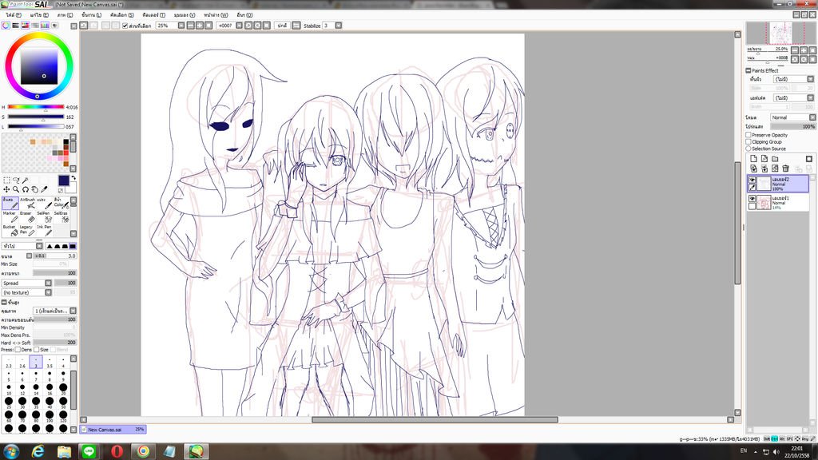This screenshot has width=818, height=460.
Task: Select the move tool
Action: [6, 189]
